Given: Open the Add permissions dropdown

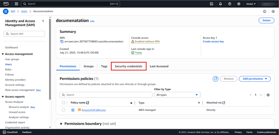Looking at the screenshot, I should coord(255,79).
